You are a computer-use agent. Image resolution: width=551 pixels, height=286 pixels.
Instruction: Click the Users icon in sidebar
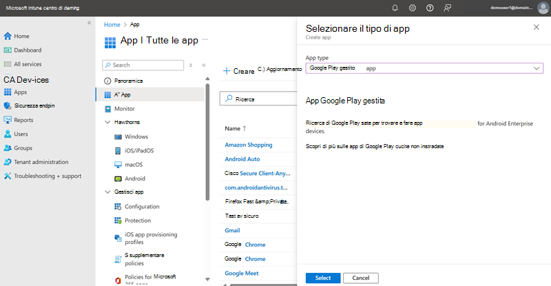tap(8, 134)
